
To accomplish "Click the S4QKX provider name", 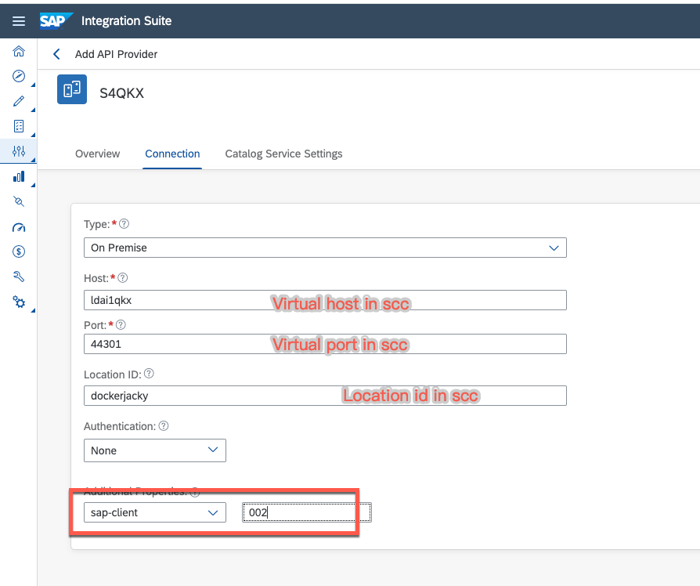I will (121, 93).
